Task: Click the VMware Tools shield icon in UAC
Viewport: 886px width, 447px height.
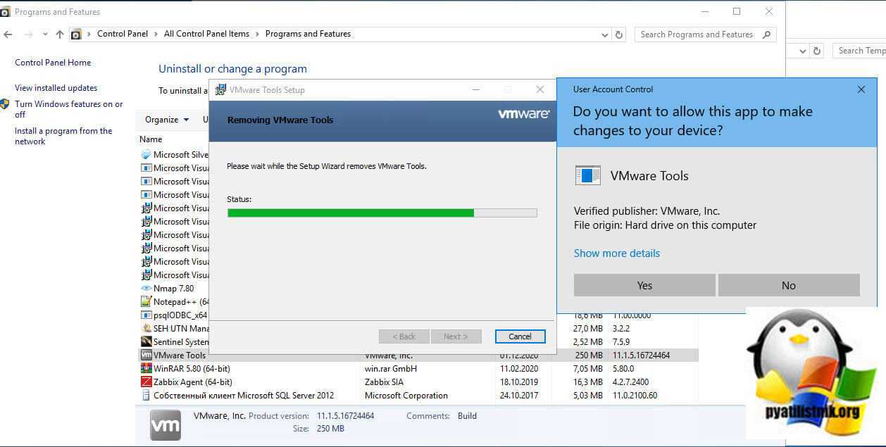Action: pyautogui.click(x=587, y=175)
